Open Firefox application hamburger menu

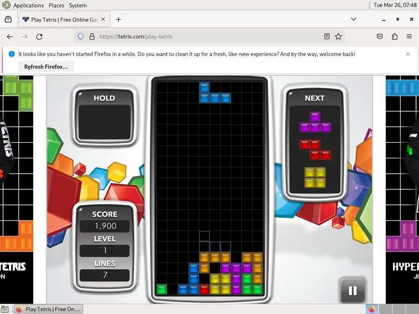click(409, 36)
